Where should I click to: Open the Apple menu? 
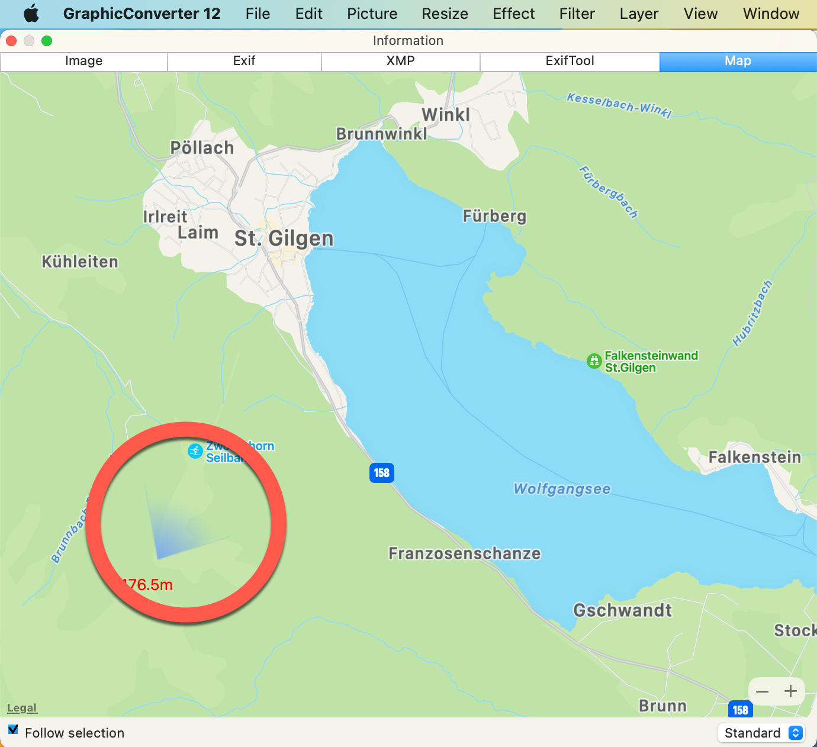coord(31,13)
